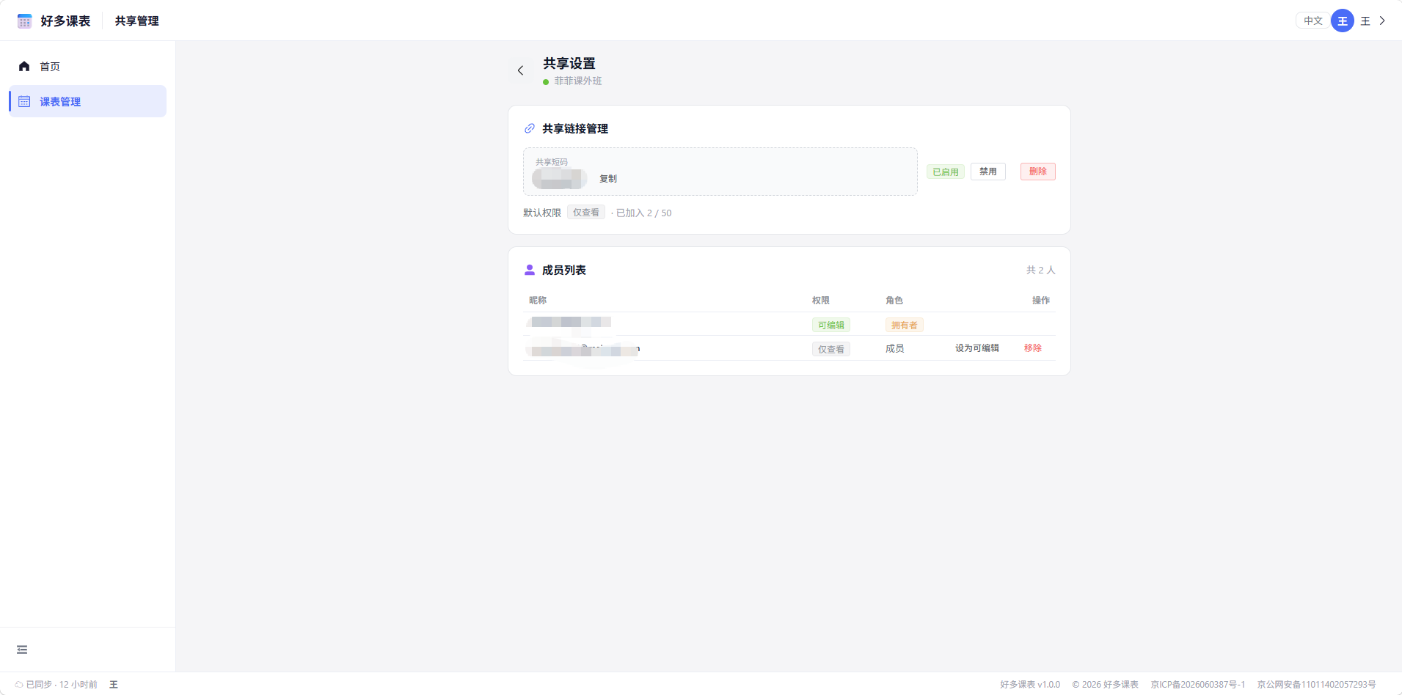The image size is (1402, 695).
Task: Click the person icon beside 成员列表
Action: (x=530, y=270)
